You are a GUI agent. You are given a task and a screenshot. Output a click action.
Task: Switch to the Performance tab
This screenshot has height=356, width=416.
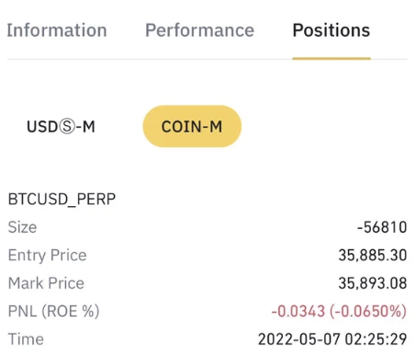click(199, 30)
